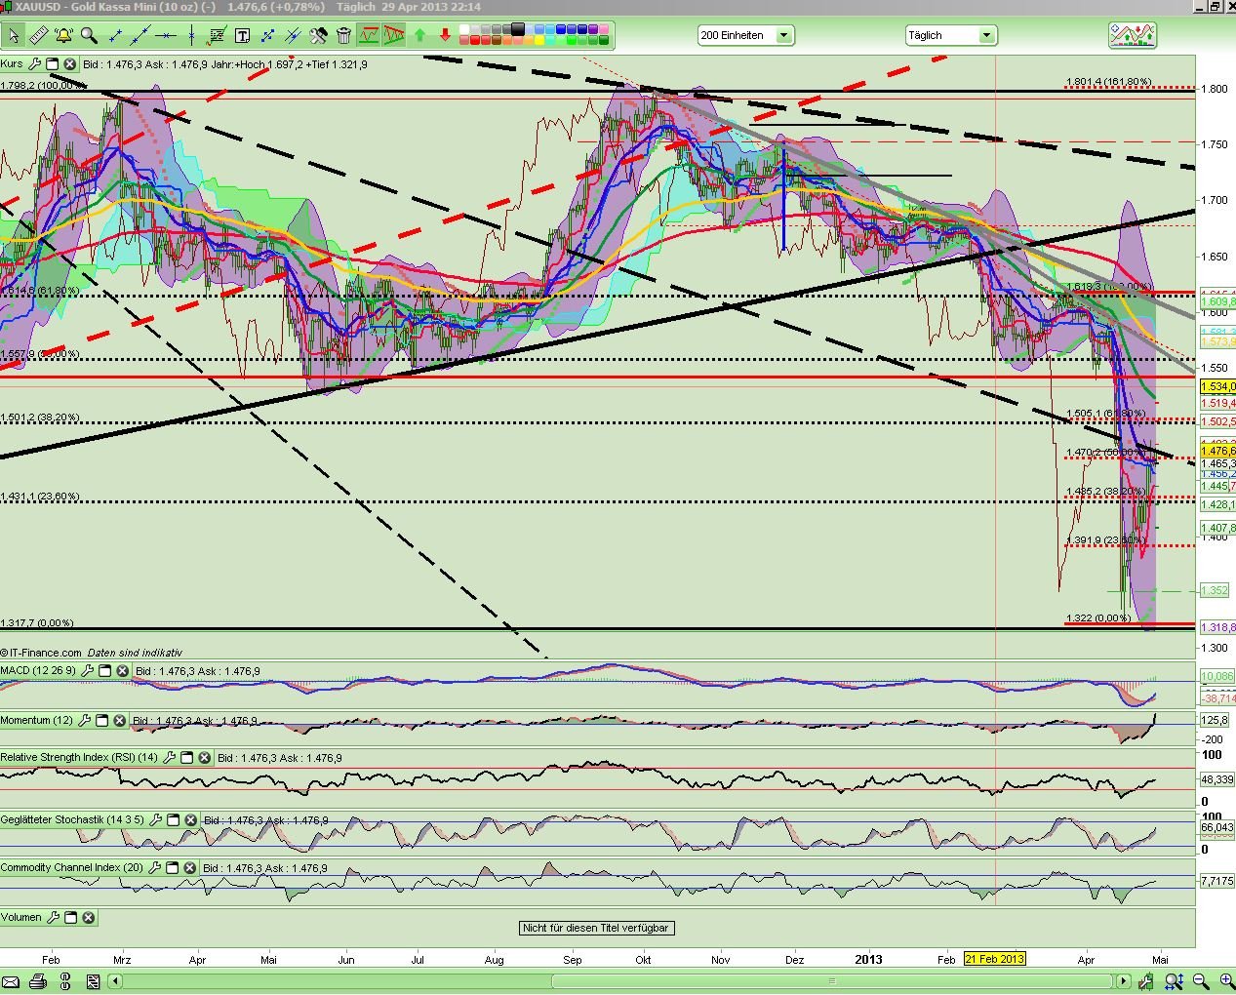Toggle MACD panel window mode icon
The width and height of the screenshot is (1236, 995).
tap(104, 671)
